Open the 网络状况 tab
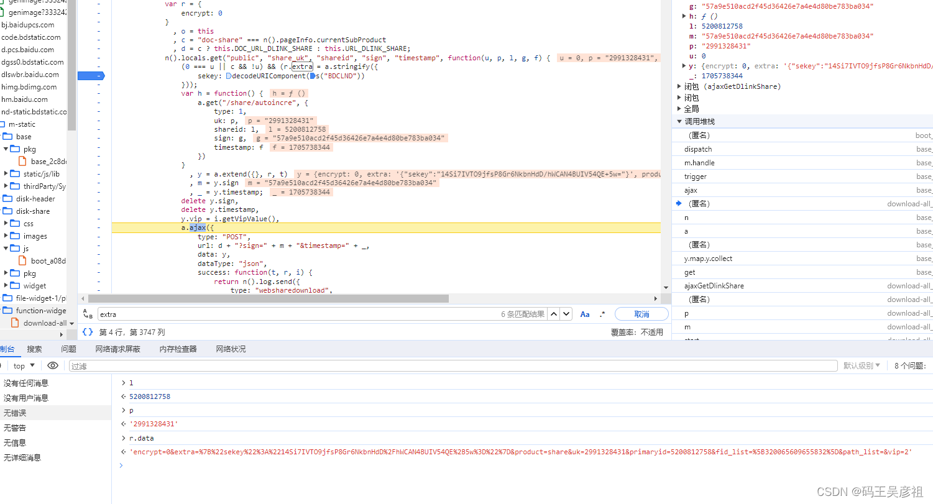 [x=231, y=349]
